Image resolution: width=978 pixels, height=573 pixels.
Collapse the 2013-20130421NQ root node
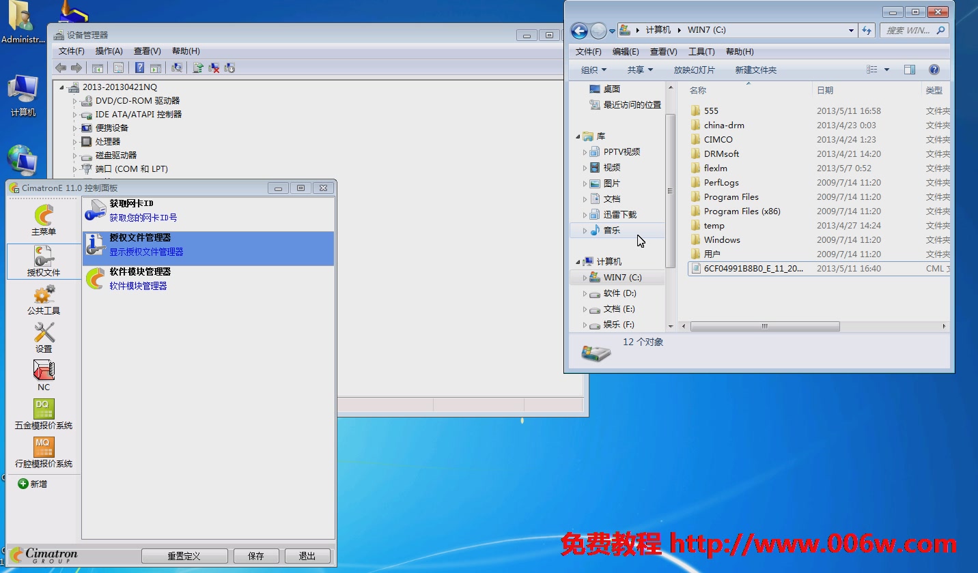(x=61, y=87)
